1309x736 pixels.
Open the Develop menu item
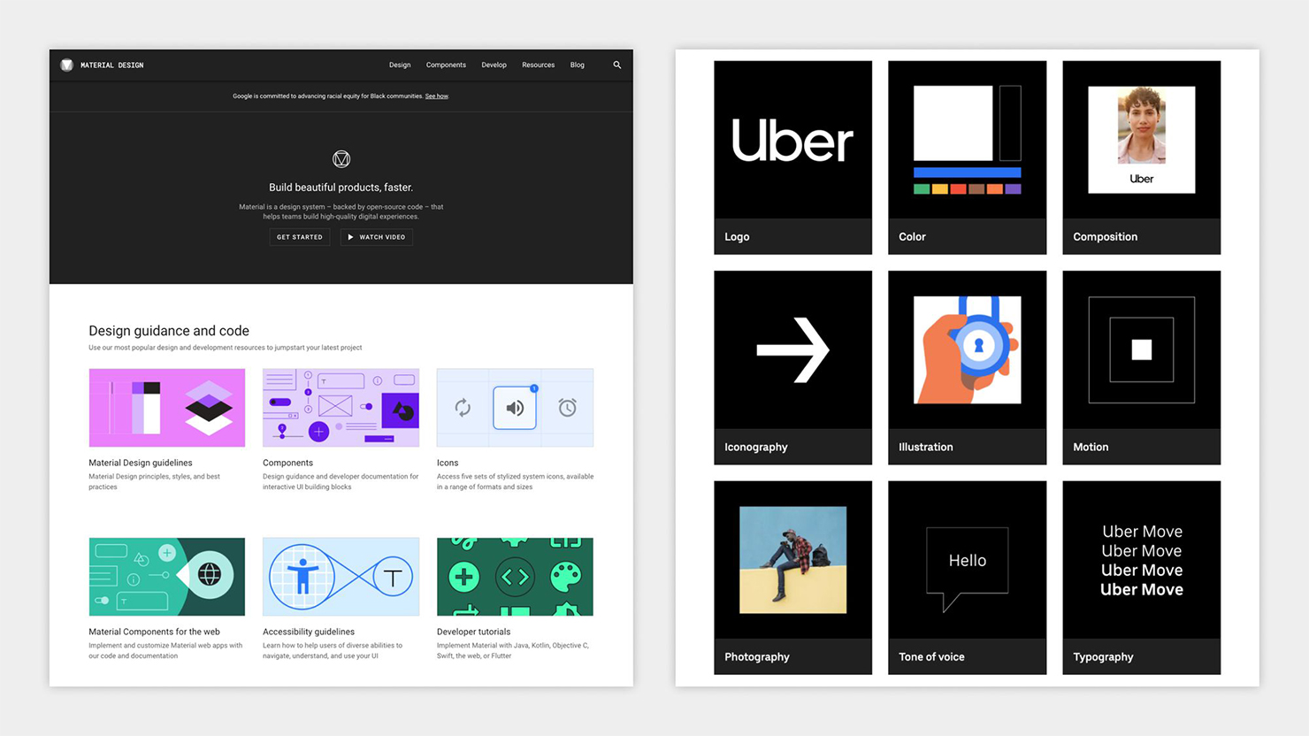[x=494, y=65]
